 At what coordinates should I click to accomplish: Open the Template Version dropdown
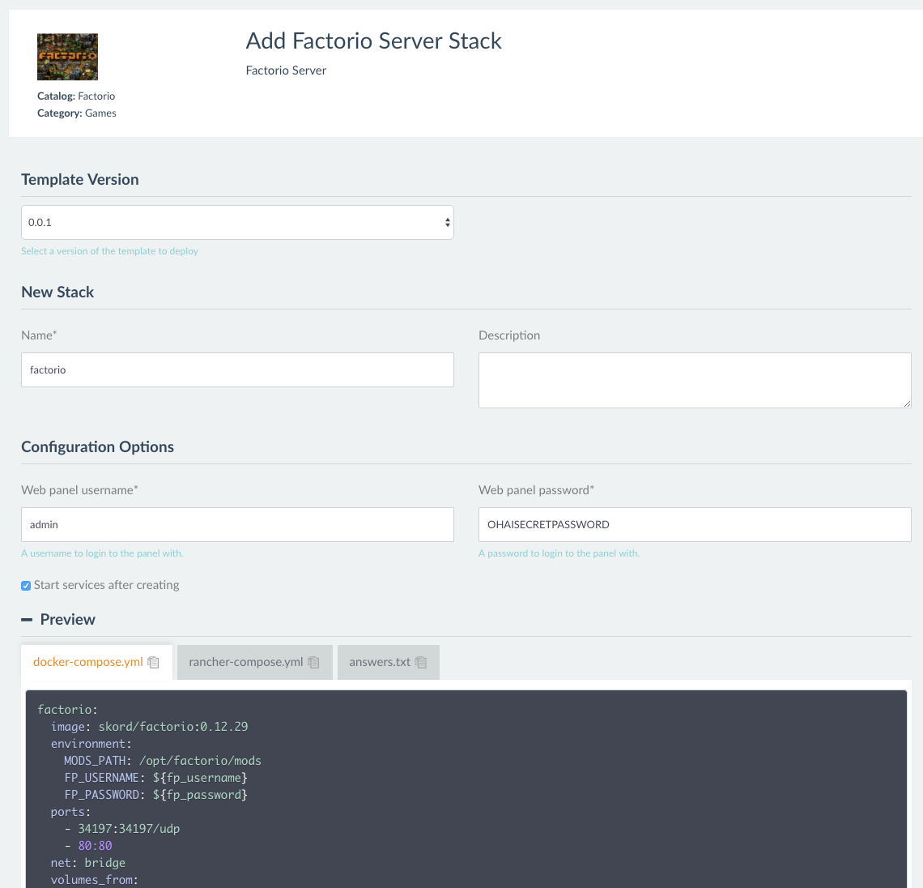pyautogui.click(x=237, y=222)
